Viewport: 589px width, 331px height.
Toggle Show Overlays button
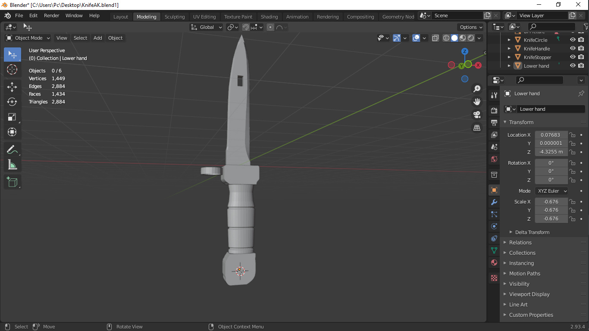pos(416,38)
